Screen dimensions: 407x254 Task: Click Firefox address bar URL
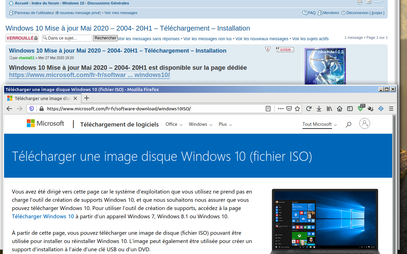click(119, 109)
